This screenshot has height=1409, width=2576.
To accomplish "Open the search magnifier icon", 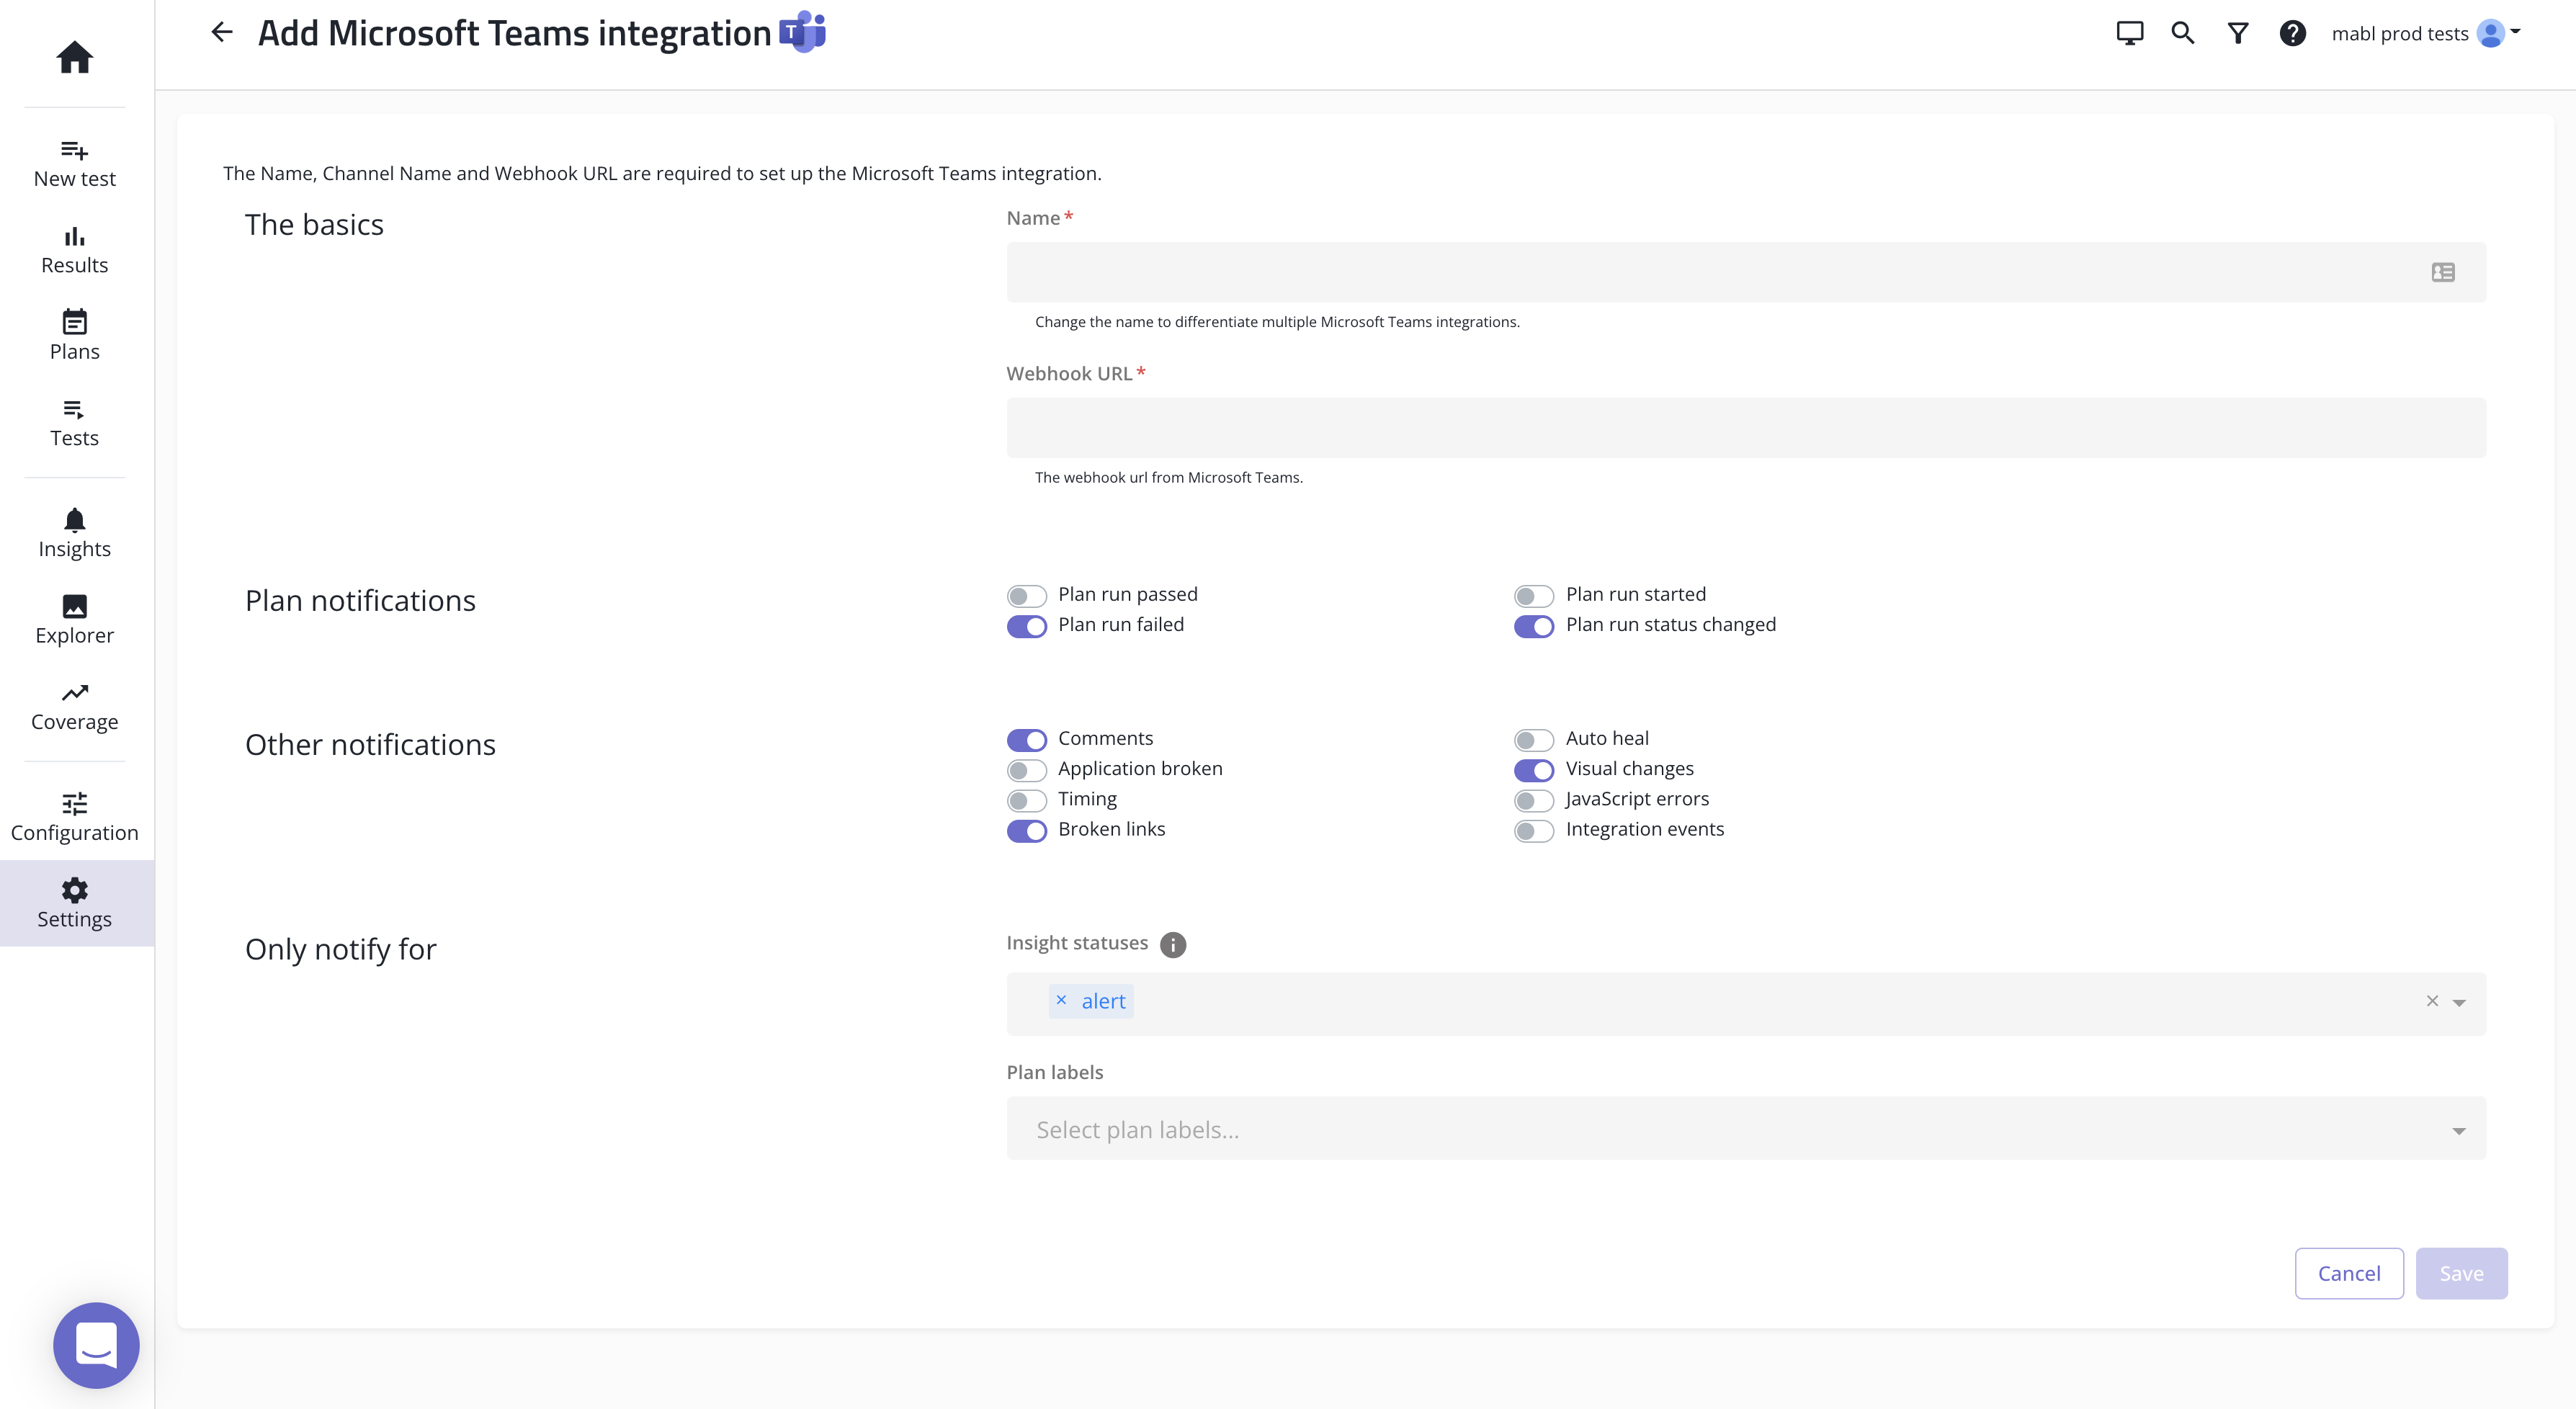I will tap(2182, 33).
